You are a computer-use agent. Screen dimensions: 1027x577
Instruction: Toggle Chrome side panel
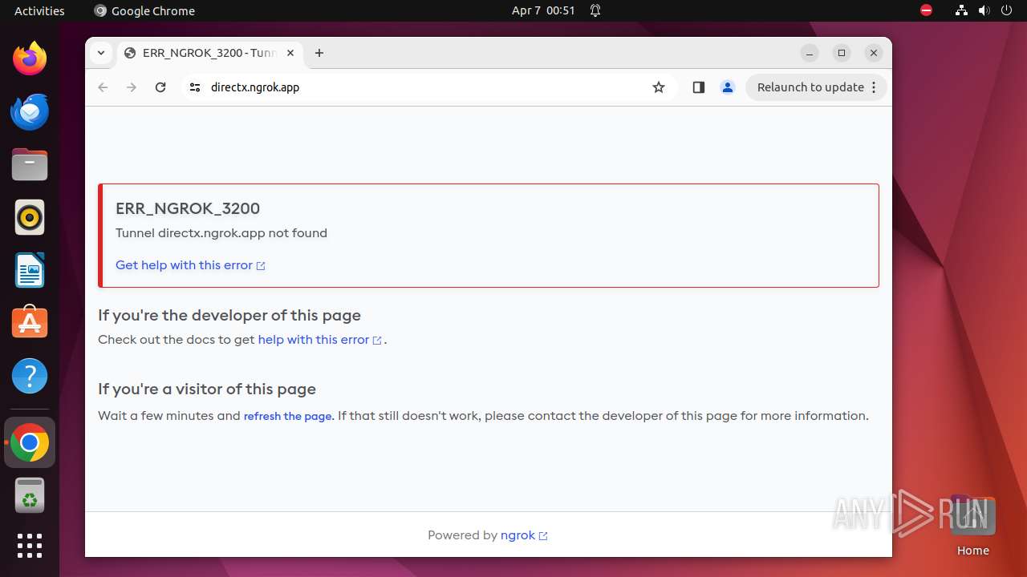(x=698, y=87)
